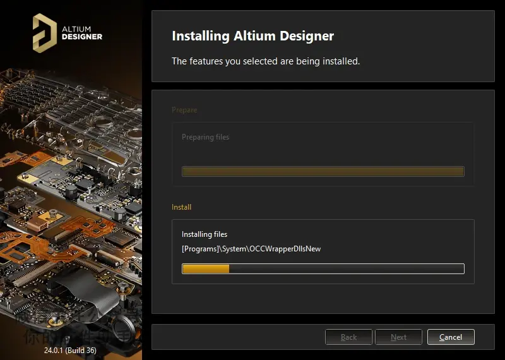Click the Cancel button
Viewport: 505px width, 360px height.
coord(451,337)
